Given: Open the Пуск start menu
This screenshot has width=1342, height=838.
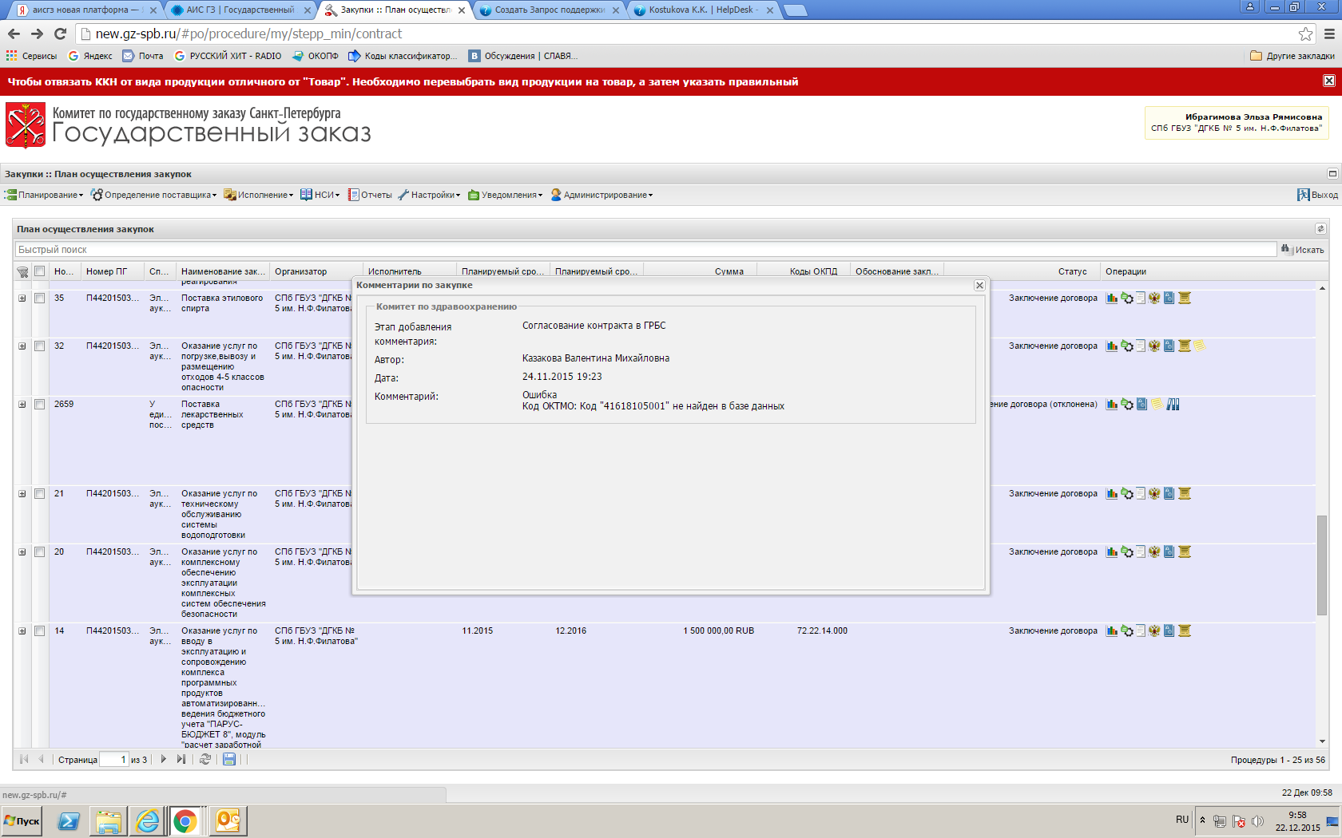Looking at the screenshot, I should point(22,821).
